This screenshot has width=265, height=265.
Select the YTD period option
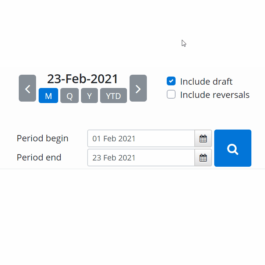point(114,95)
